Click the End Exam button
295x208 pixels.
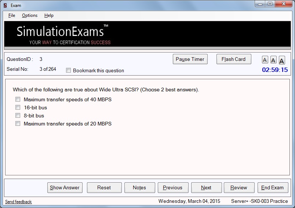coord(272,187)
